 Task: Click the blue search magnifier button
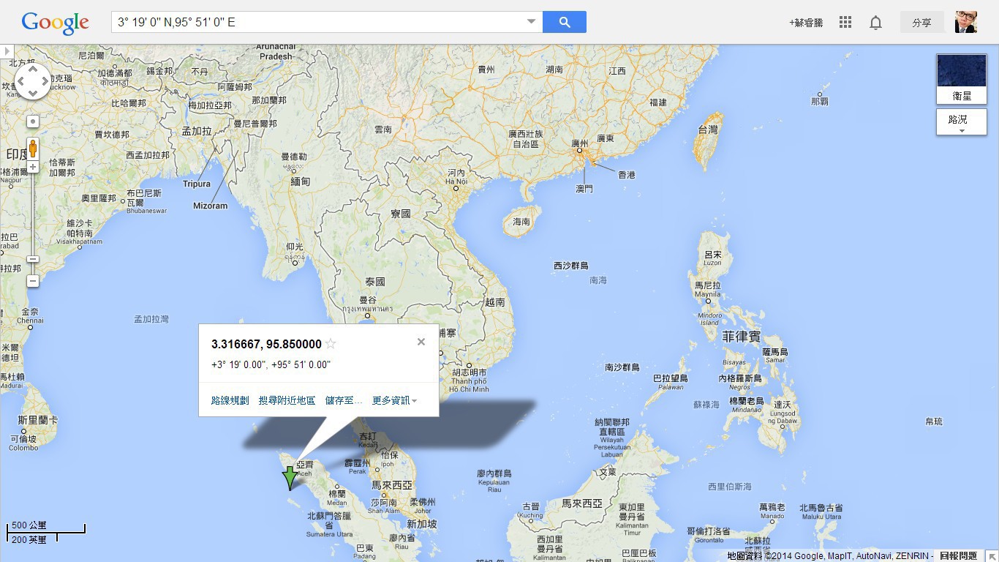point(564,22)
